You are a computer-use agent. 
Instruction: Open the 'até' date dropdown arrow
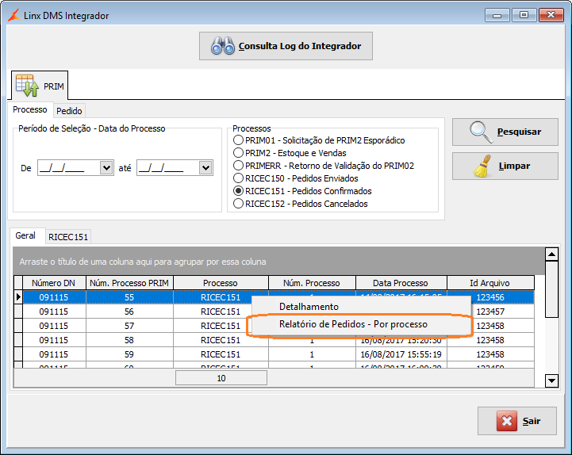coord(205,168)
